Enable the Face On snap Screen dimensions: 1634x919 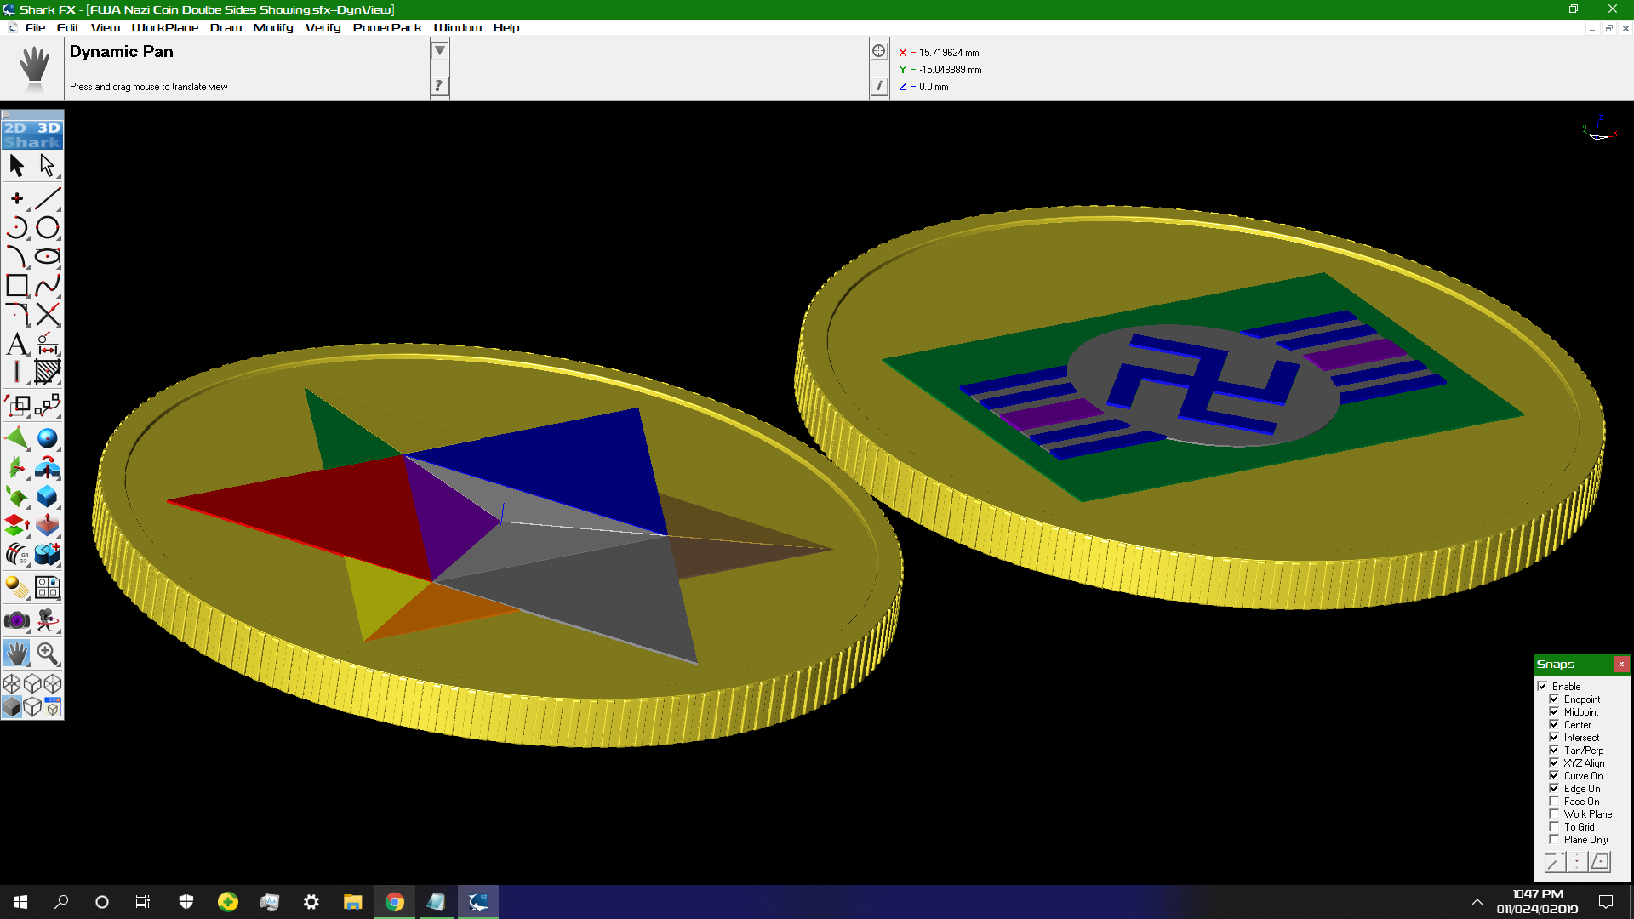pyautogui.click(x=1554, y=802)
